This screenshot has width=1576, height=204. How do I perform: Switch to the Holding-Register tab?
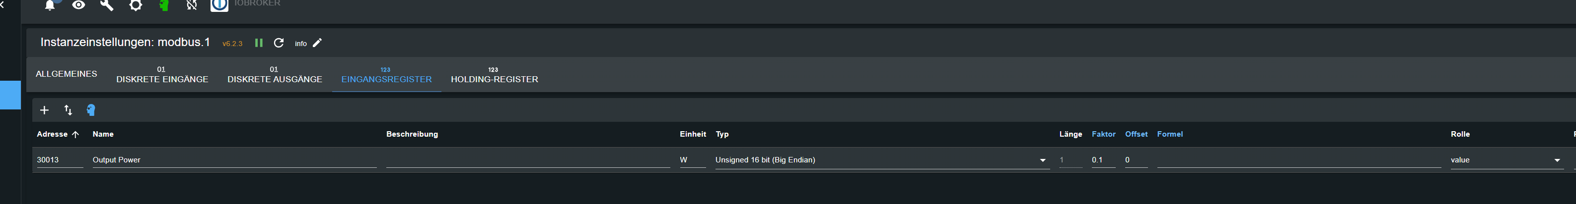coord(495,75)
